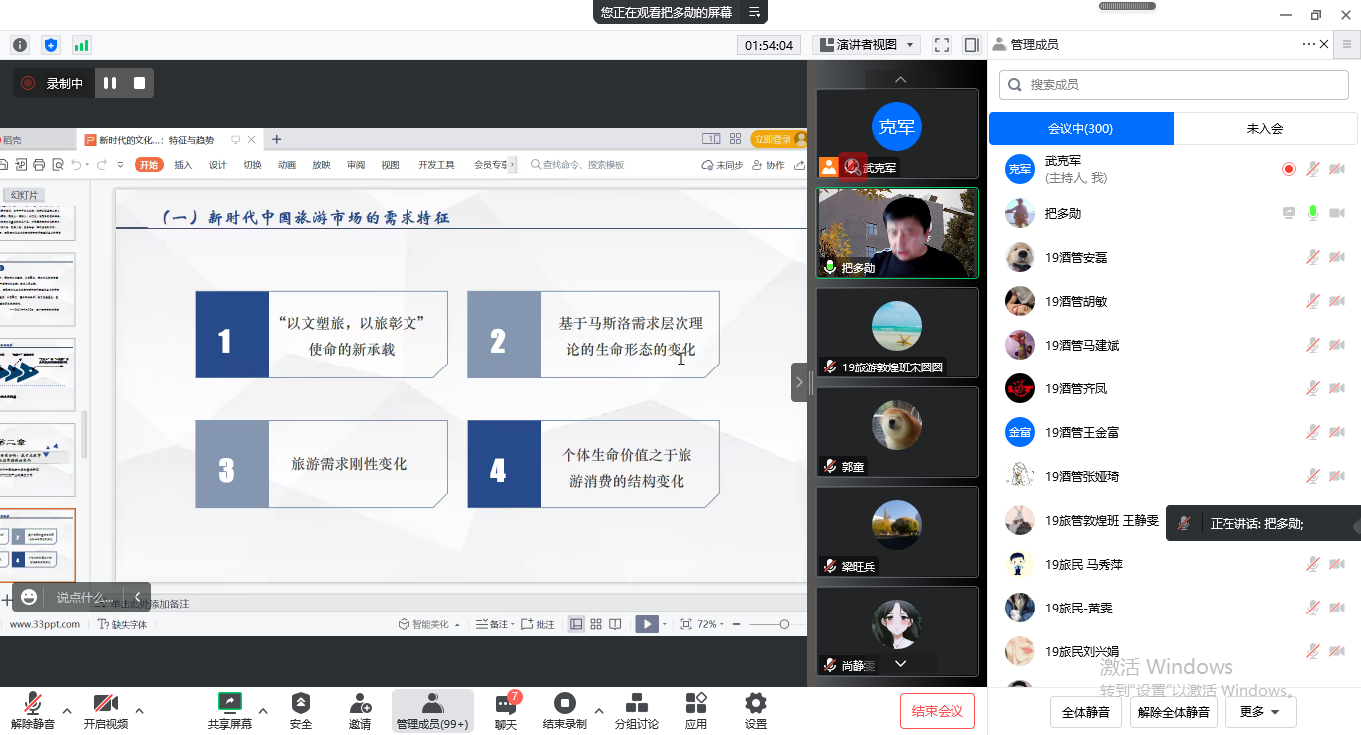Click the 邀请 (Invite) icon
Screen dimensions: 1361x735
pos(360,704)
